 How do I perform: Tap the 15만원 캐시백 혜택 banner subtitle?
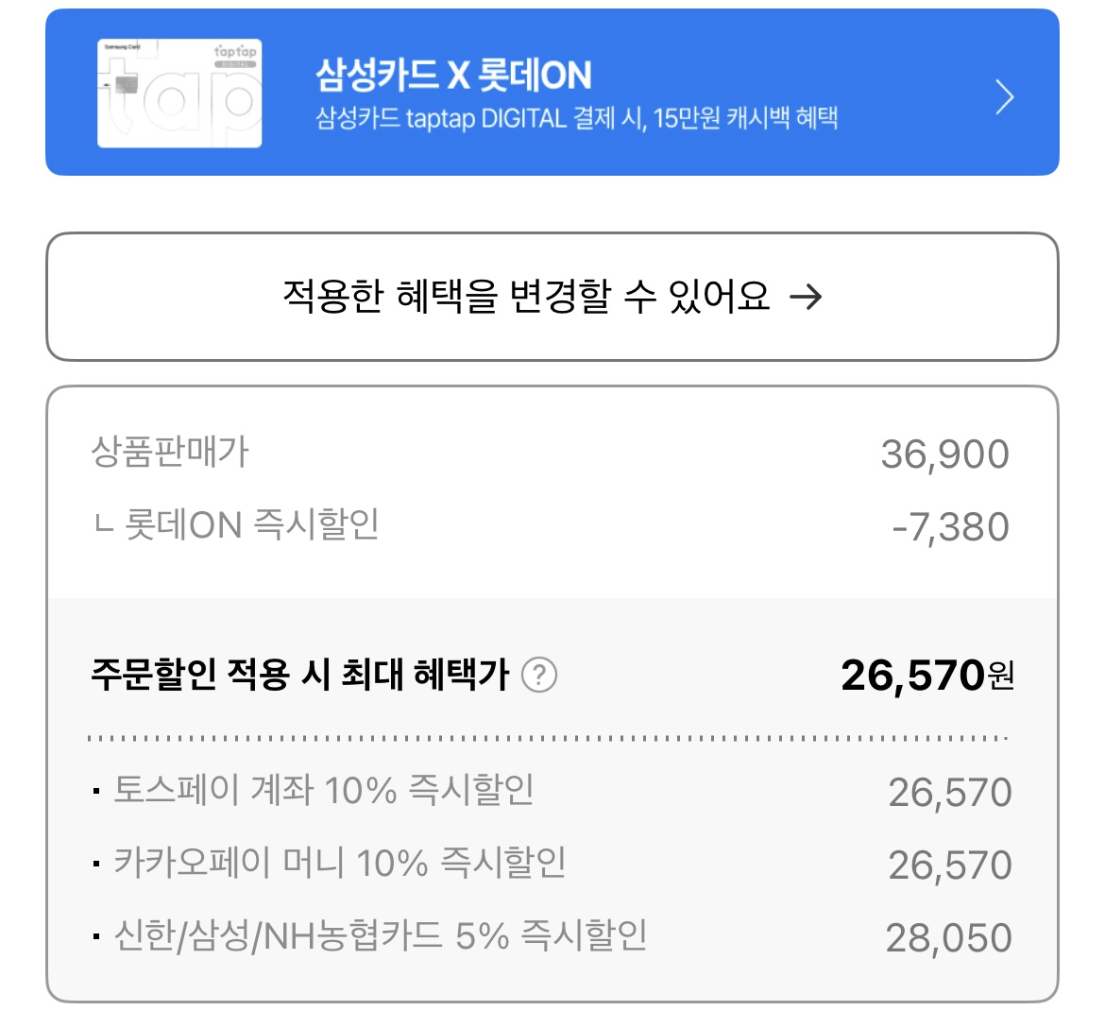[576, 119]
